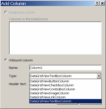The height and width of the screenshot is (109, 106).
Task: Select DataGridViewLinkColumn from the type list
Action: (x=65, y=97)
